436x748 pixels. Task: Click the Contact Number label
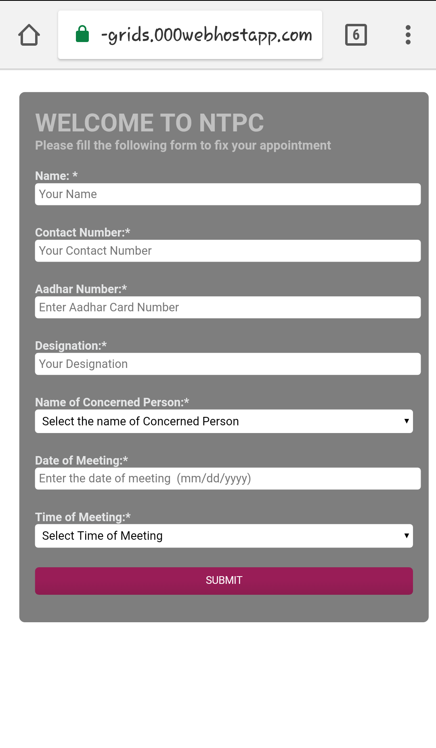click(x=83, y=232)
